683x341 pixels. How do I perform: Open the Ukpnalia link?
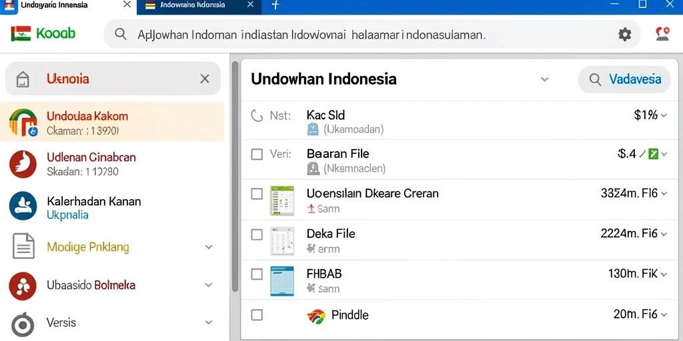[x=67, y=215]
